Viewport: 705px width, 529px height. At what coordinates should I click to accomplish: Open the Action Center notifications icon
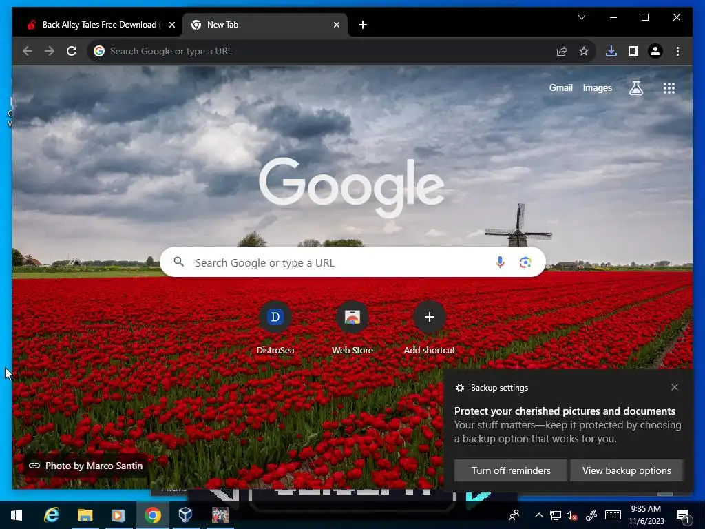(x=683, y=516)
